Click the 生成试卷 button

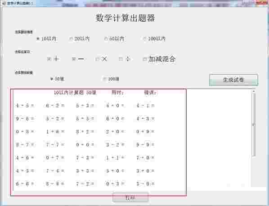pos(233,80)
